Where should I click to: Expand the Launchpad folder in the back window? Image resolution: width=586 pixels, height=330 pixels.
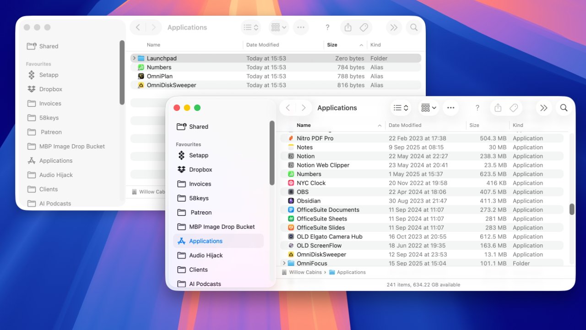point(133,58)
